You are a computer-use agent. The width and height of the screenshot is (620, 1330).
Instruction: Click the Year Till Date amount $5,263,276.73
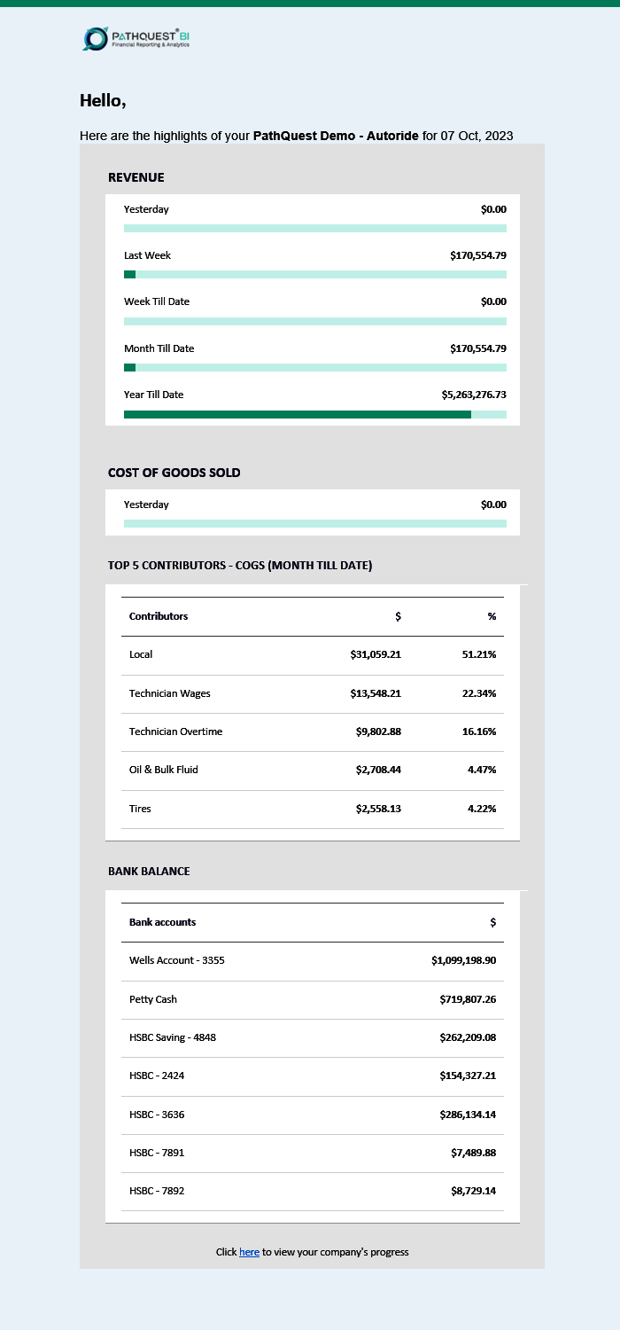[474, 395]
